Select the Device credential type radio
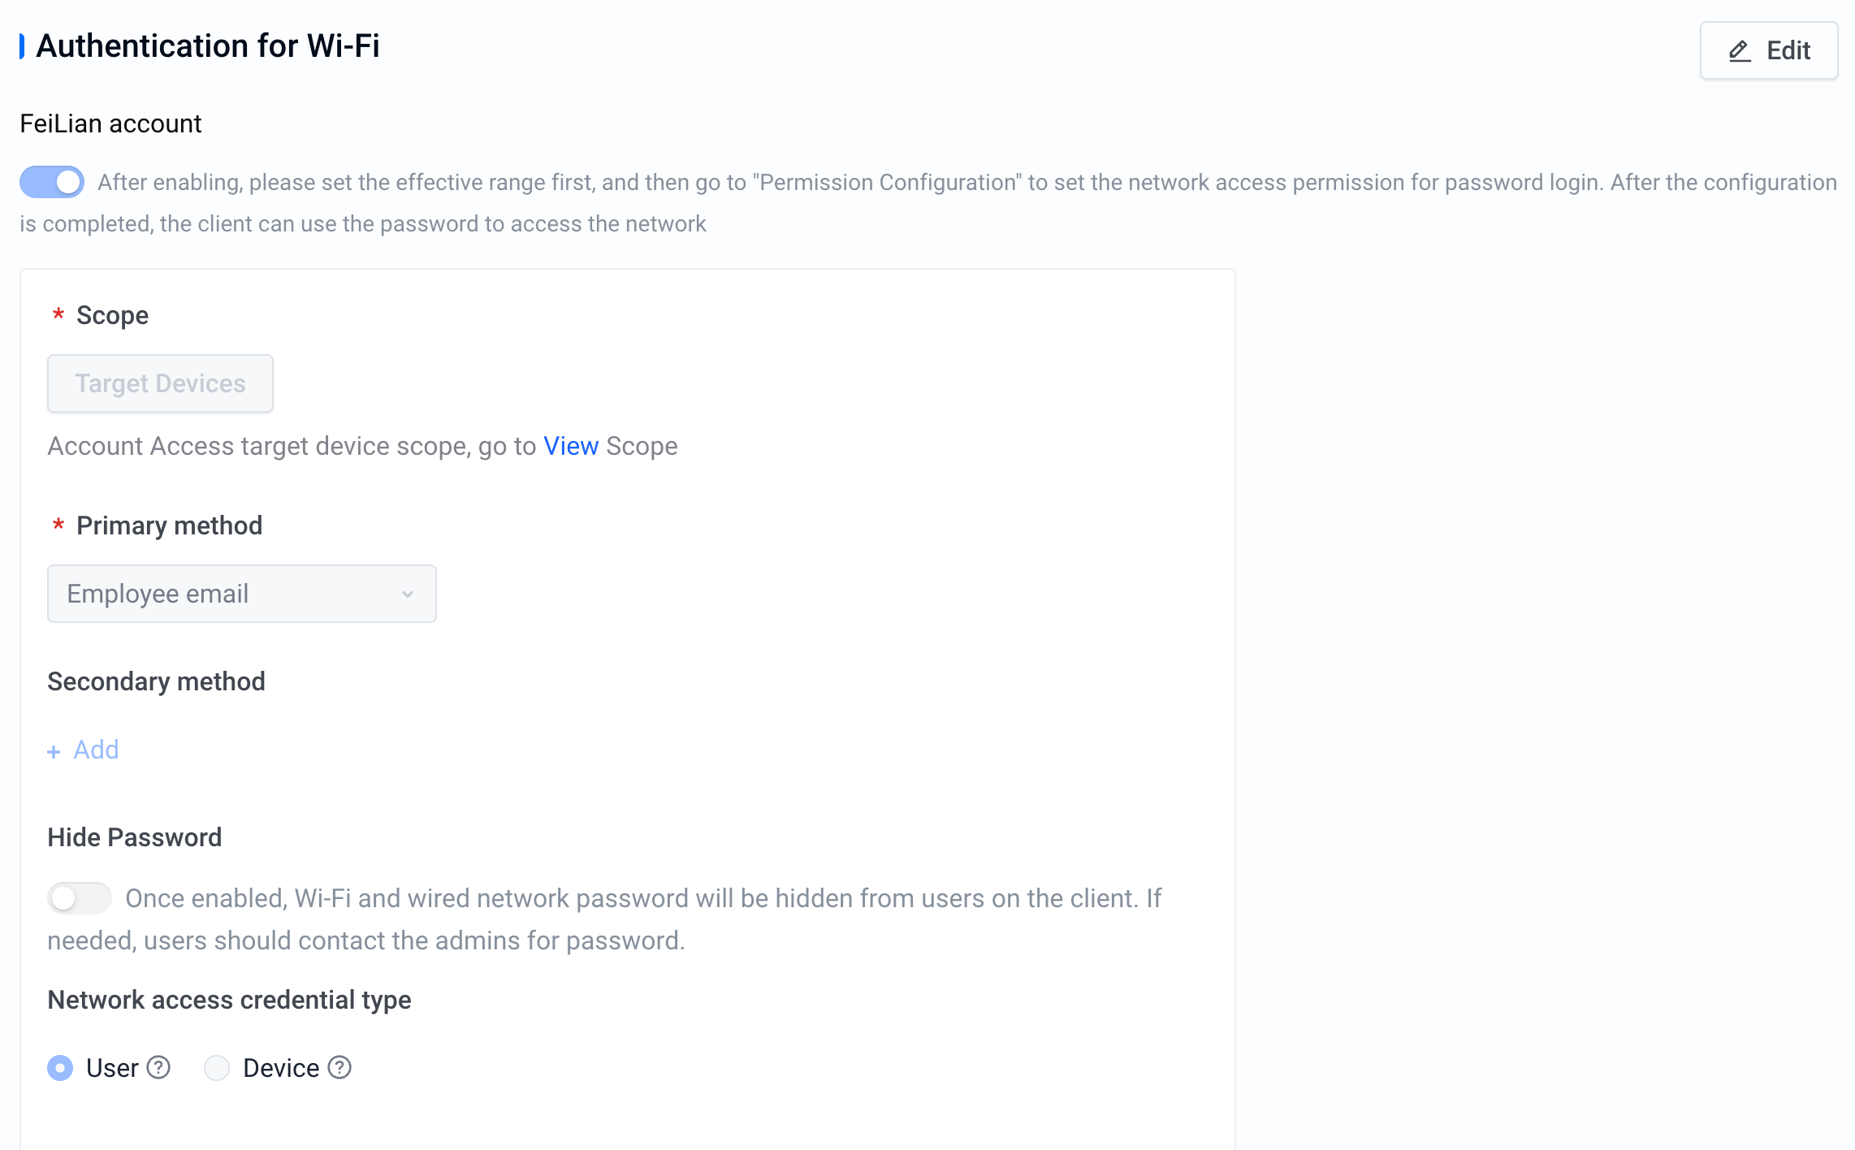This screenshot has width=1855, height=1150. point(217,1067)
